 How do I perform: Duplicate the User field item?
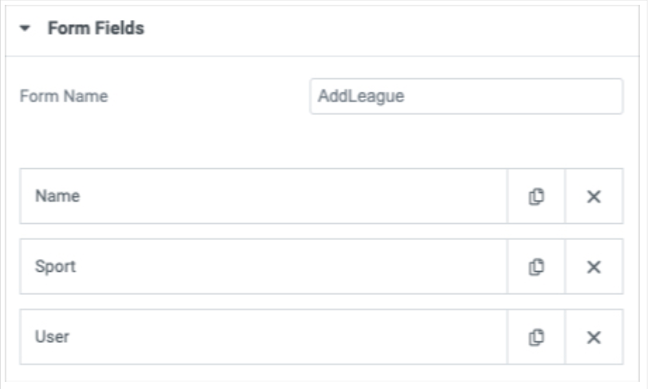point(536,337)
